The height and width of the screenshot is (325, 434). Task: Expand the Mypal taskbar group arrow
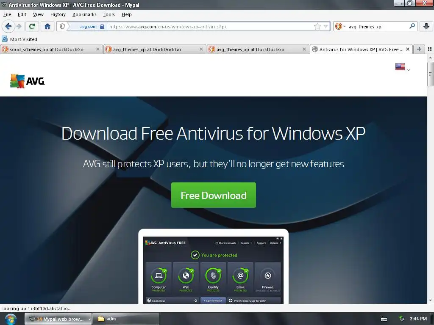point(89,319)
